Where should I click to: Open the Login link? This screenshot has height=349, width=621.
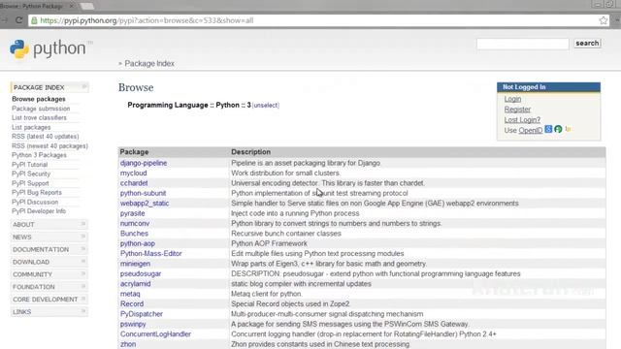[512, 99]
